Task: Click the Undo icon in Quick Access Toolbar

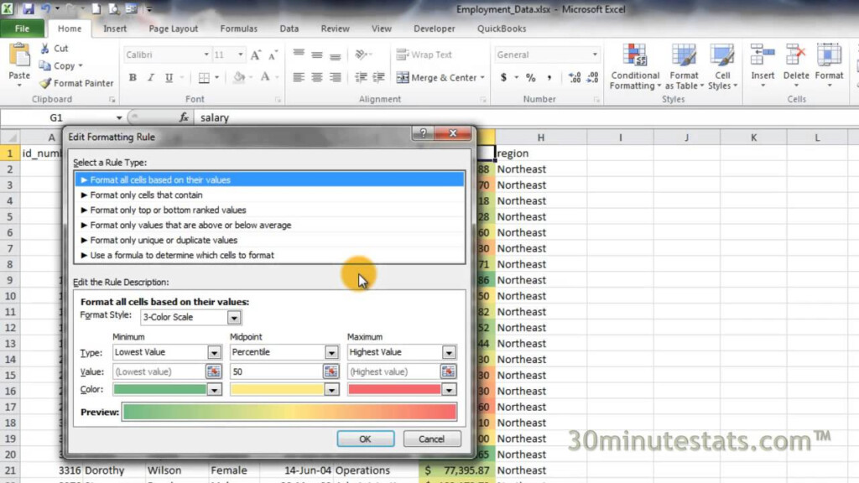Action: pos(45,8)
